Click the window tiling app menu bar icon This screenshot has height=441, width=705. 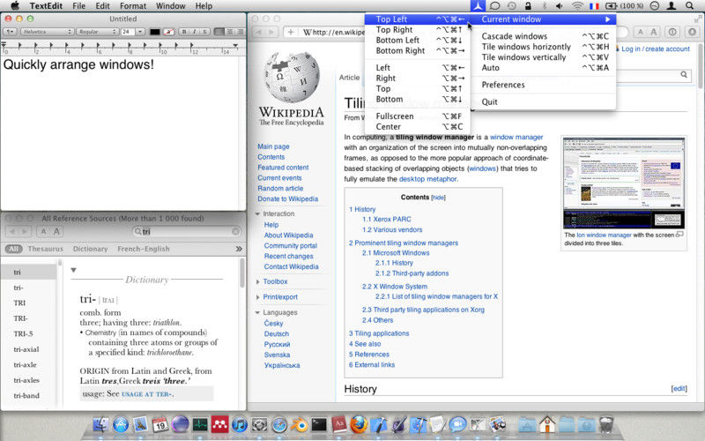(479, 6)
